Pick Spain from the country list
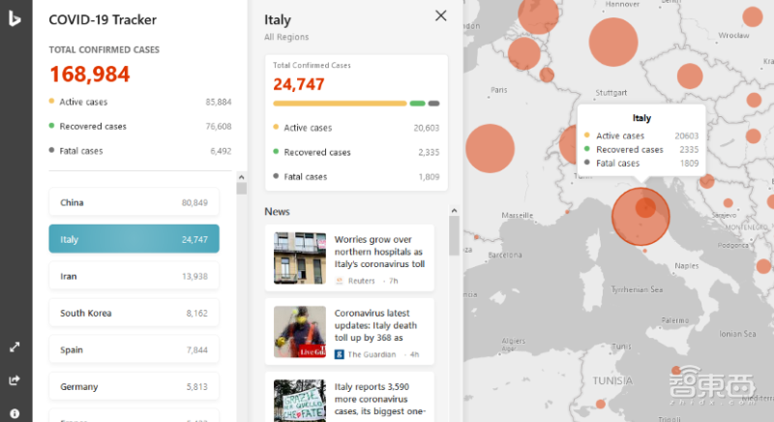The image size is (774, 422). pos(134,349)
